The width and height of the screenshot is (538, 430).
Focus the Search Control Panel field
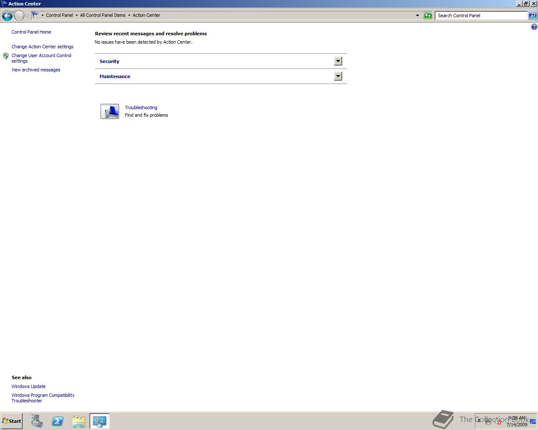[481, 16]
